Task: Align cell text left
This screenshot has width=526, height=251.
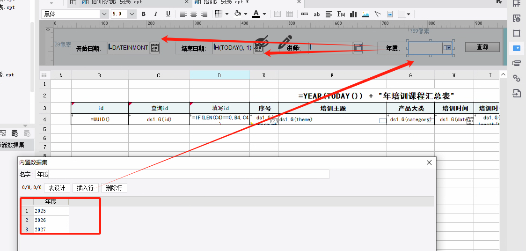Action: [x=183, y=14]
